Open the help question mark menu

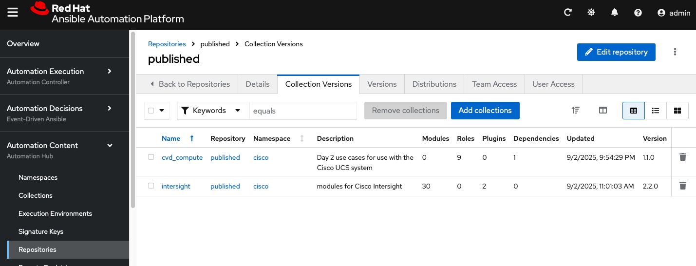638,13
